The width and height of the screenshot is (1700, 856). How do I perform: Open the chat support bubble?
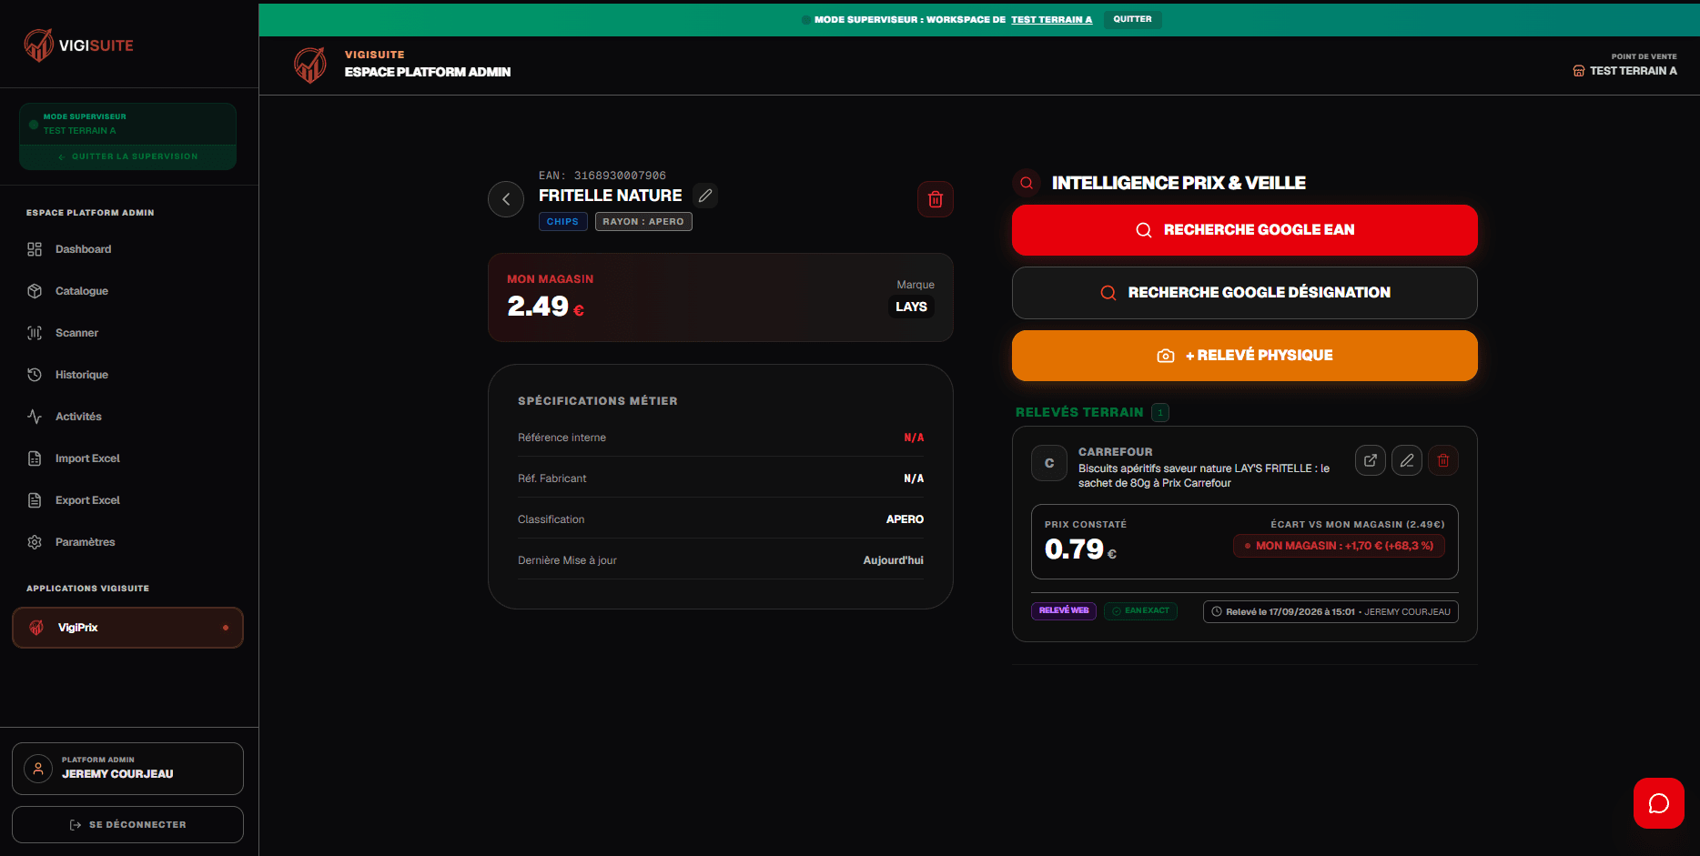1659,803
